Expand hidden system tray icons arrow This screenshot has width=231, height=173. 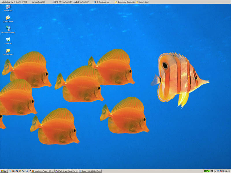(215, 171)
